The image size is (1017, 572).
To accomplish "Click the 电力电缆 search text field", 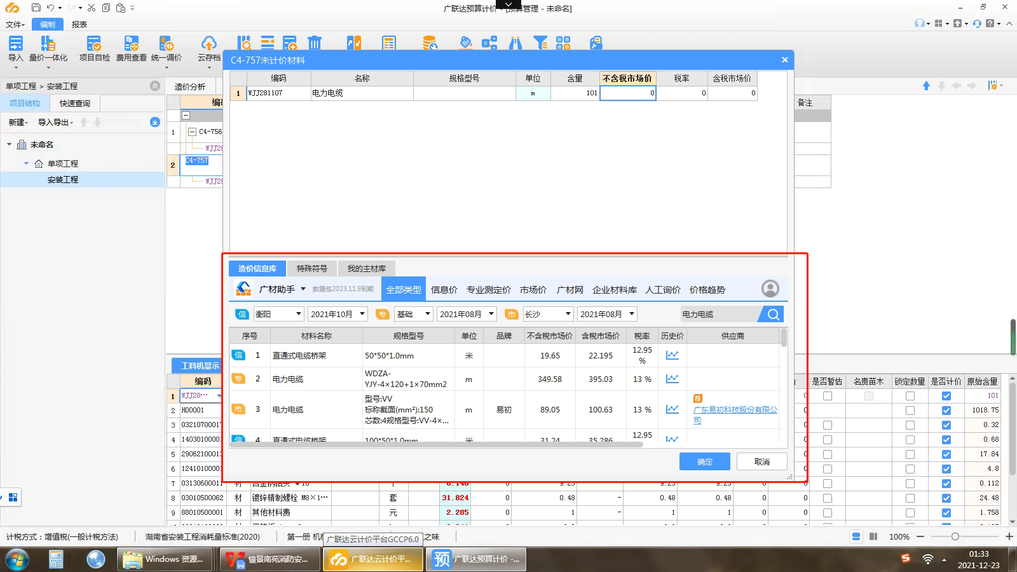I will pos(719,314).
